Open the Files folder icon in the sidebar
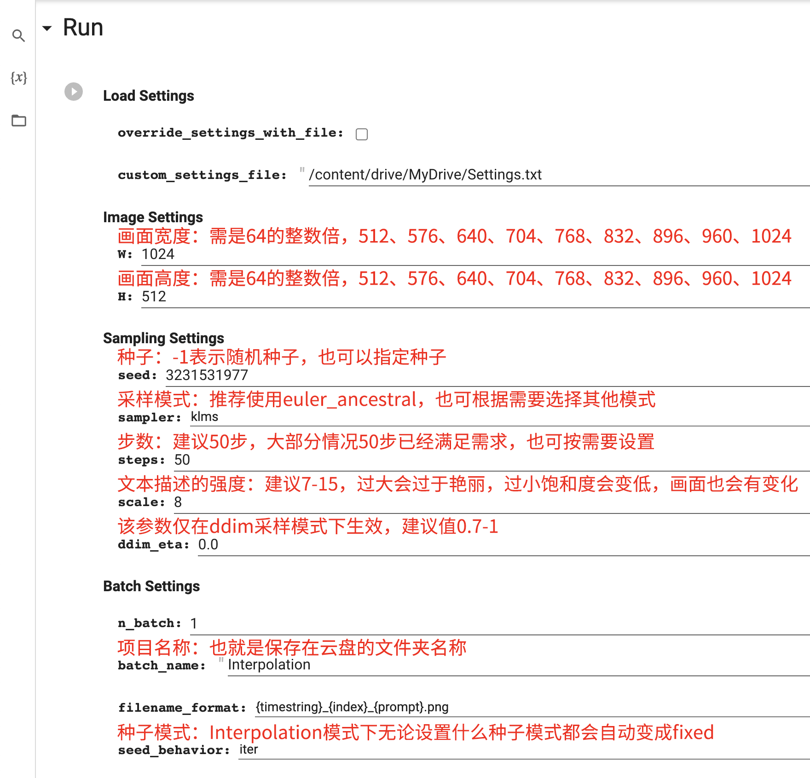 (19, 121)
